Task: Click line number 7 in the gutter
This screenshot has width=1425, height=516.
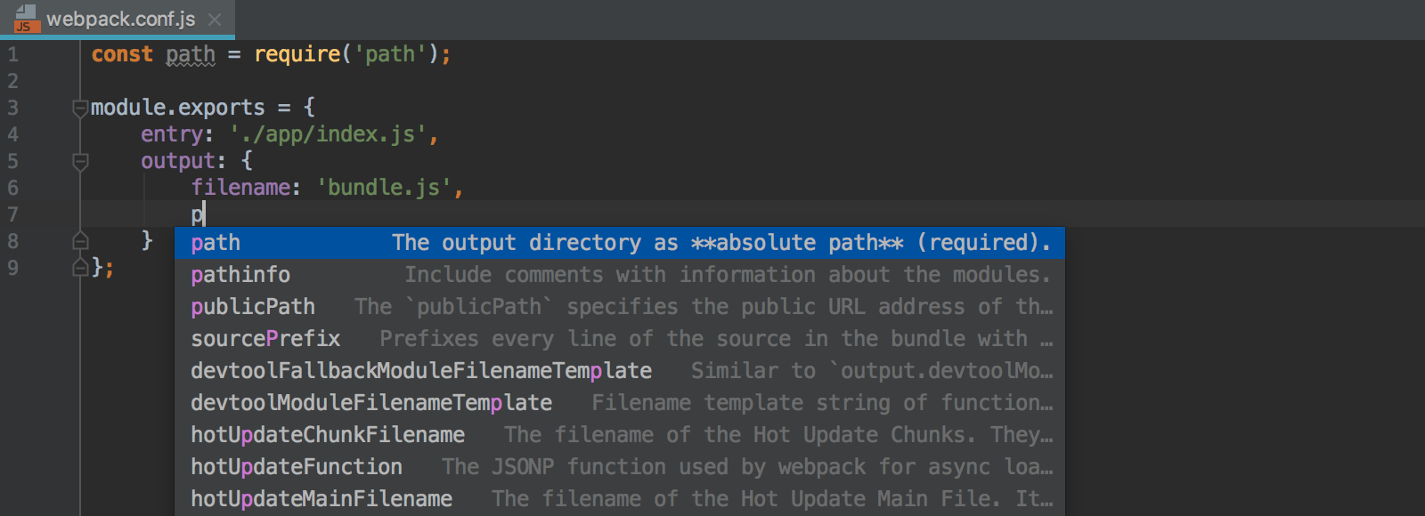Action: (x=12, y=214)
